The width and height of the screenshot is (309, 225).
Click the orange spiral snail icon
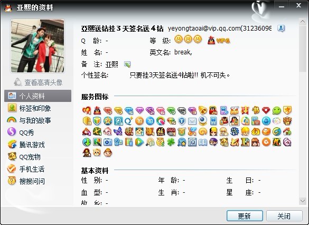click(x=203, y=132)
